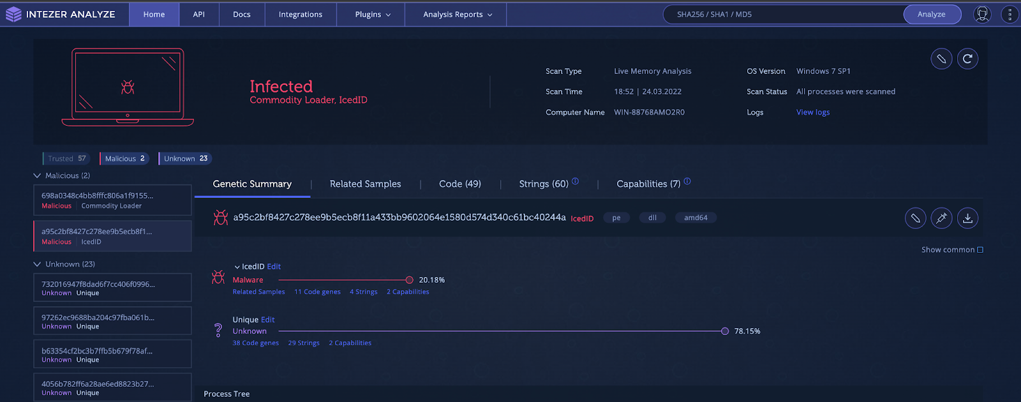Go to the Home tab
Image resolution: width=1021 pixels, height=402 pixels.
[154, 14]
